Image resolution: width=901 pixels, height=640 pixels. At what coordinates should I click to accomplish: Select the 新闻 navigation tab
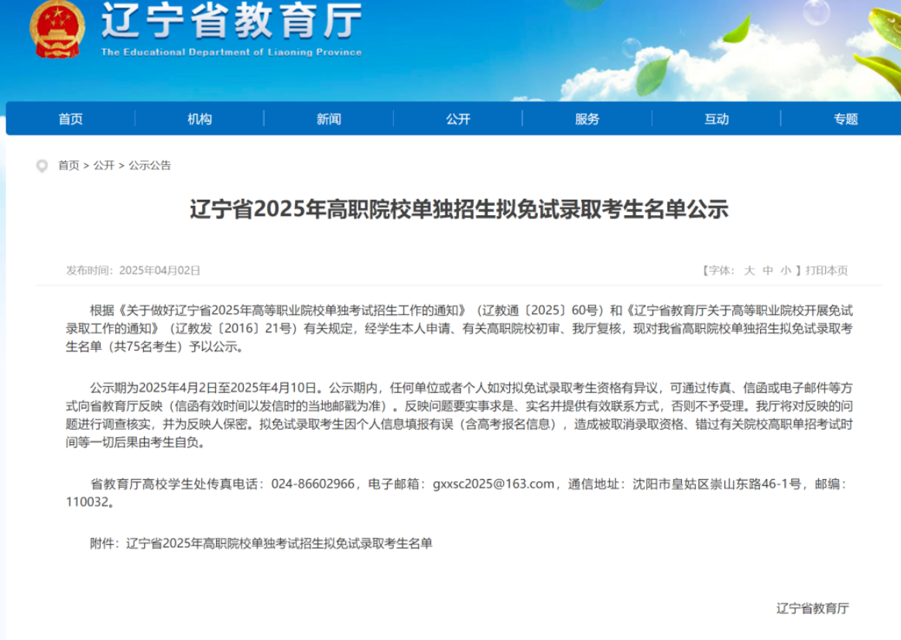329,118
